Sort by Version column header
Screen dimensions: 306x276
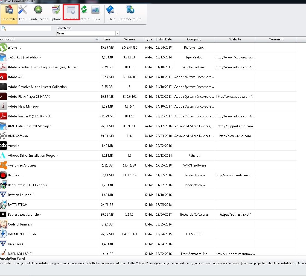pyautogui.click(x=129, y=39)
